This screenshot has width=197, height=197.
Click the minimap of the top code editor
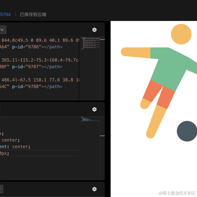click(90, 43)
